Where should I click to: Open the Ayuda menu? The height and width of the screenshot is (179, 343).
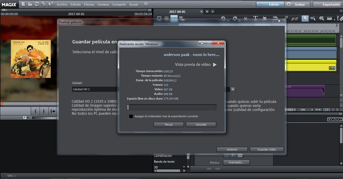[133, 5]
